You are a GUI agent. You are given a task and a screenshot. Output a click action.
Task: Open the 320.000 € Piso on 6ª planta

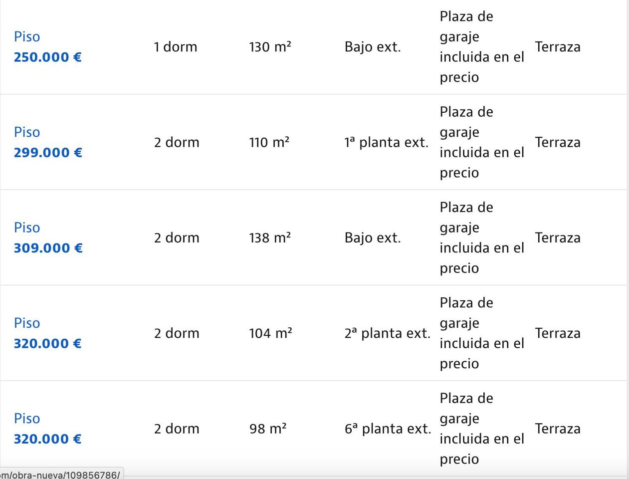tap(47, 429)
